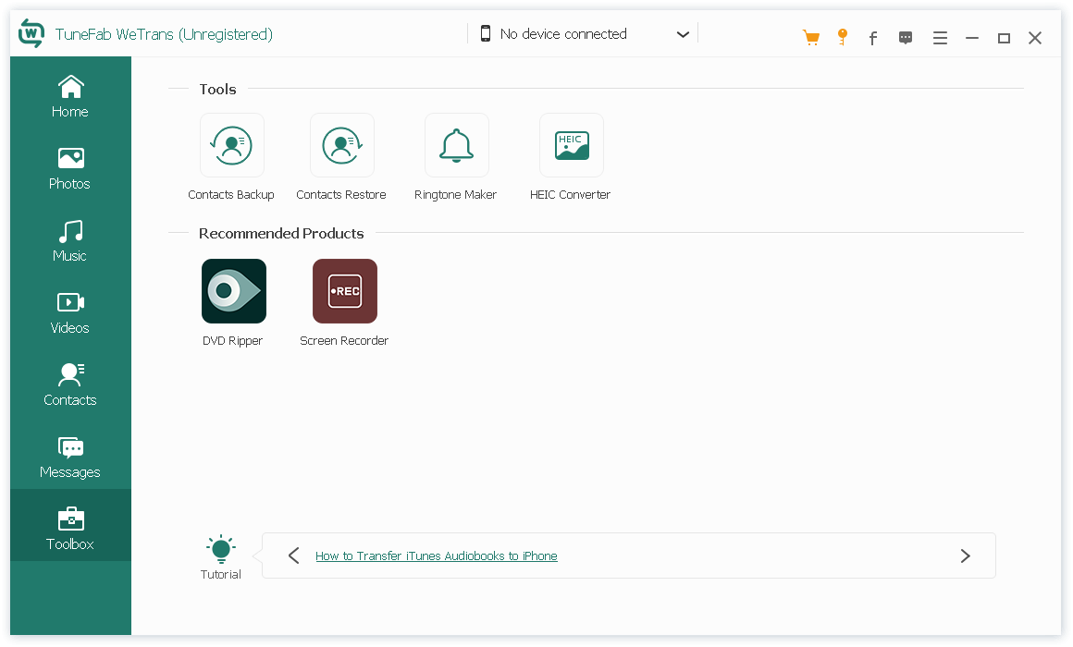Maximize the TuneFab WeTrans window
1073x647 pixels.
pyautogui.click(x=1004, y=38)
